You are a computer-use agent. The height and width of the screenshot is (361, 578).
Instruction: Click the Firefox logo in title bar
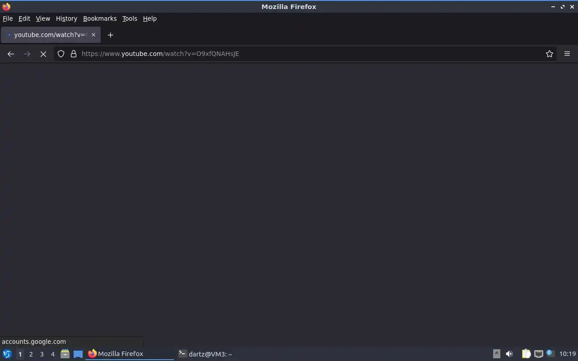click(x=6, y=7)
